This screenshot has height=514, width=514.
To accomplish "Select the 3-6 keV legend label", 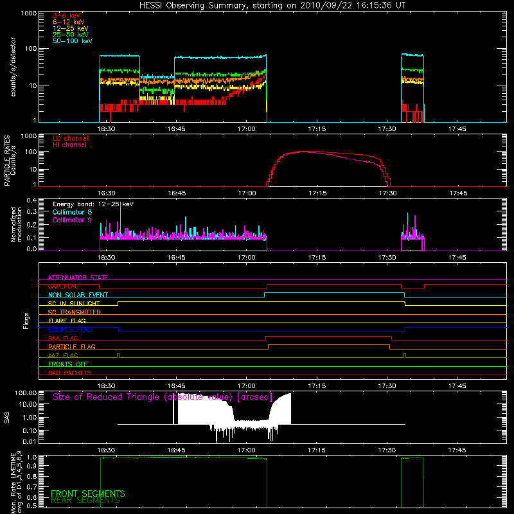I will pos(67,15).
